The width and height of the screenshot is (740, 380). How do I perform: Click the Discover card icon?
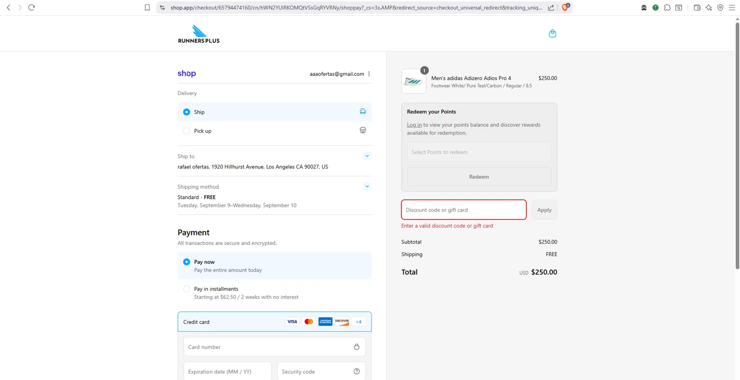point(342,321)
